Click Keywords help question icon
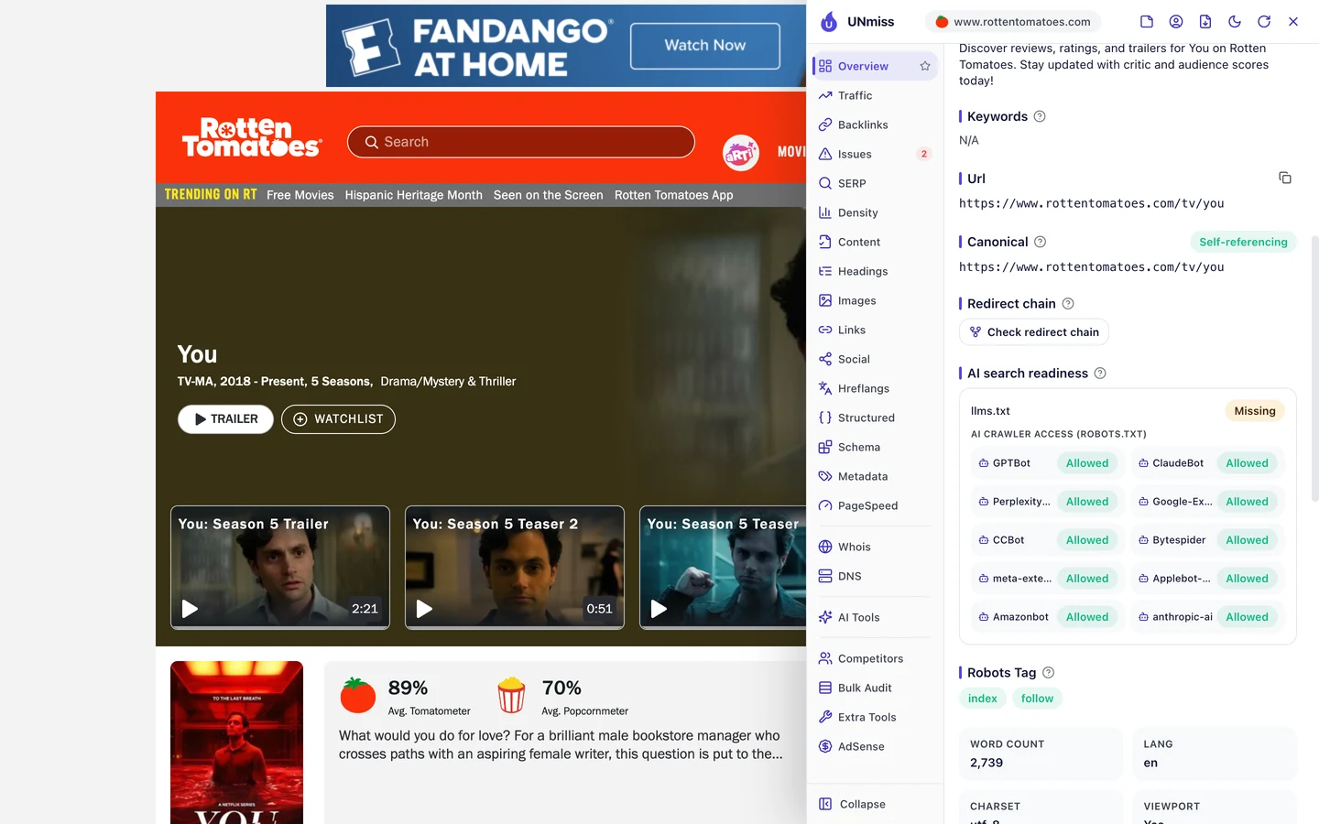 tap(1040, 116)
